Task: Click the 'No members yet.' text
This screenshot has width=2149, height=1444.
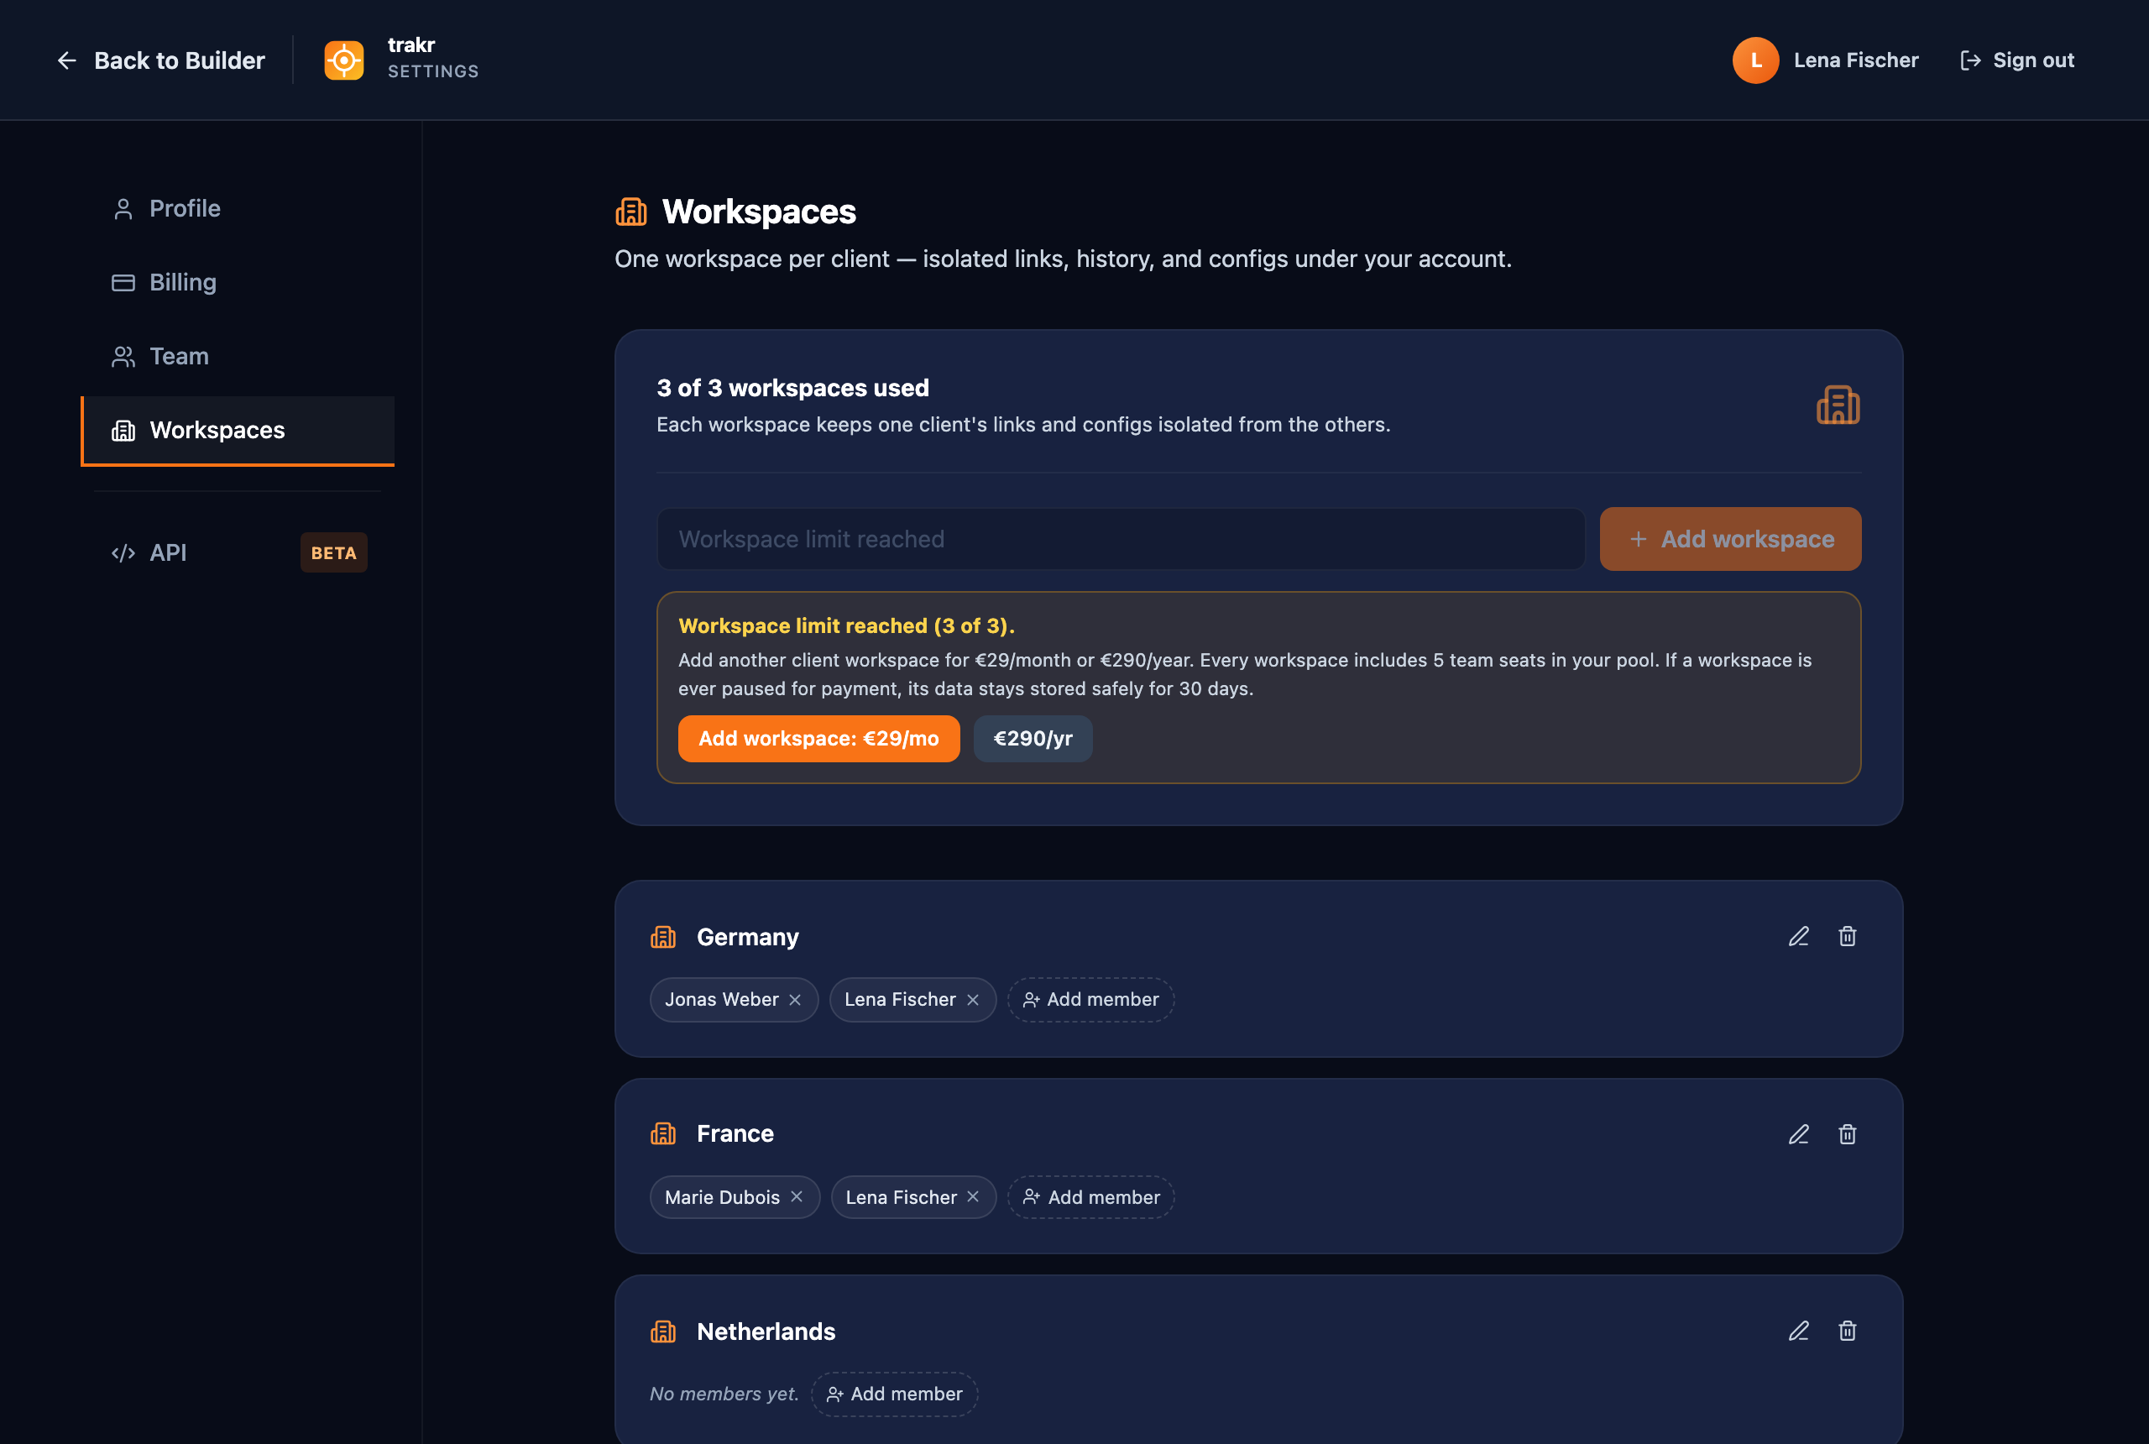Action: [x=724, y=1394]
